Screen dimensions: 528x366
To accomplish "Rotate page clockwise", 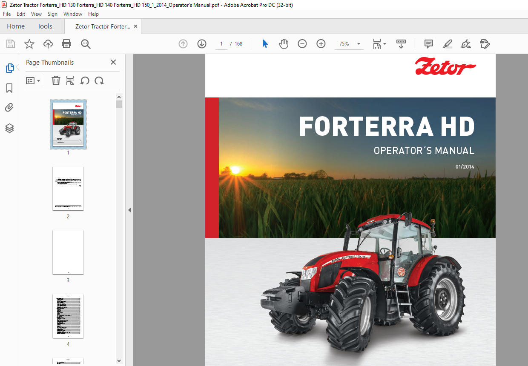I will [x=99, y=80].
